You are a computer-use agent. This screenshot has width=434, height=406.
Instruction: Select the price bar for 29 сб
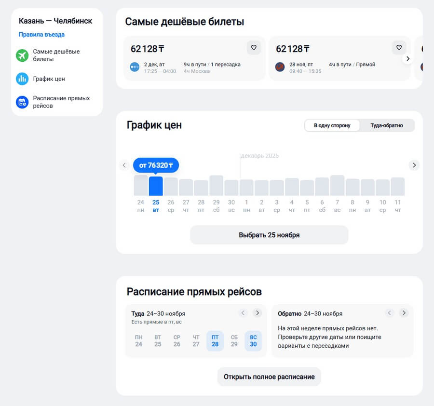[x=216, y=186]
